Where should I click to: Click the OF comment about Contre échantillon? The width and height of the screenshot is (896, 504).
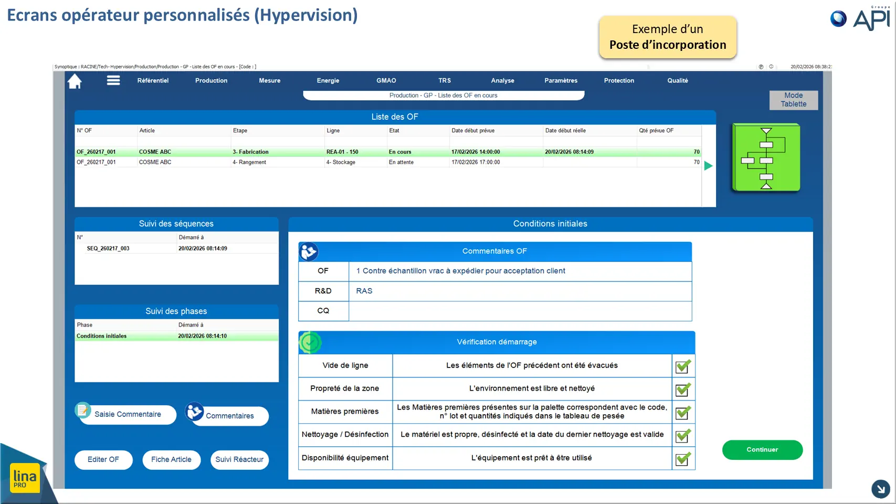pyautogui.click(x=520, y=271)
